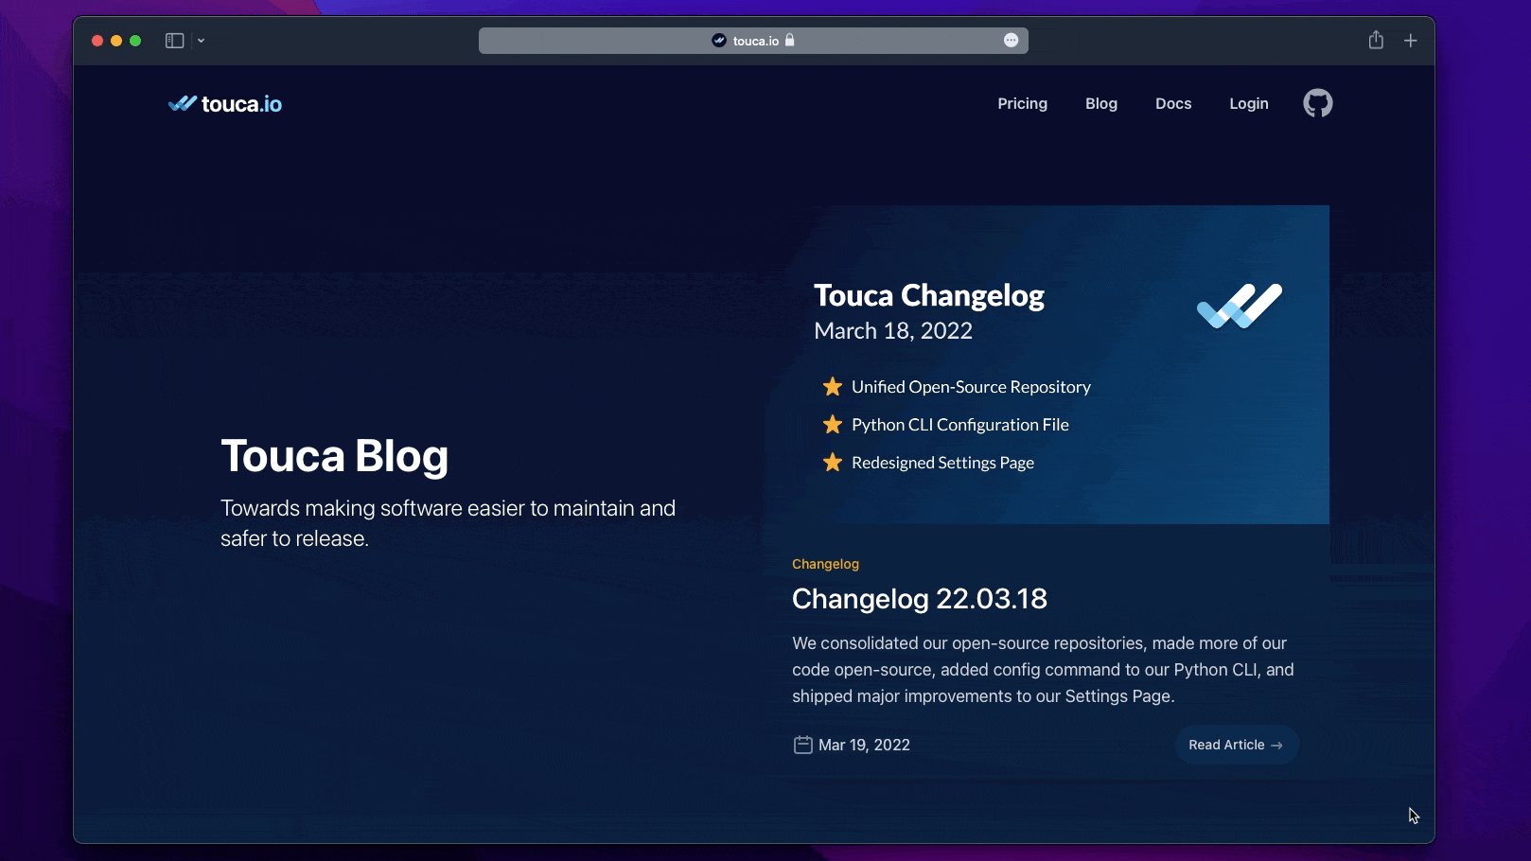
Task: Click the 'Towards making software easier' tagline
Action: [448, 523]
